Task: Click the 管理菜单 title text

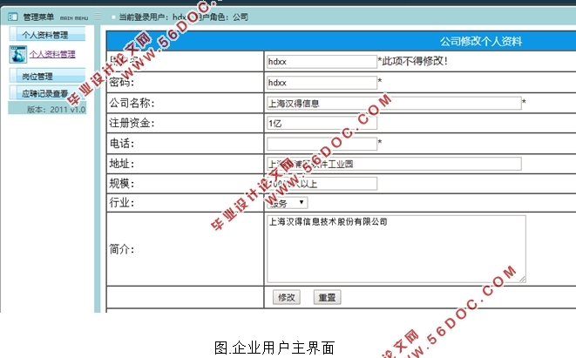Action: [38, 17]
